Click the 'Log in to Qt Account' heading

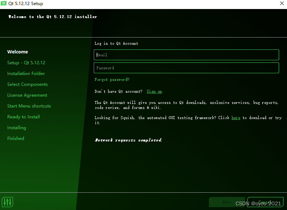pyautogui.click(x=117, y=43)
